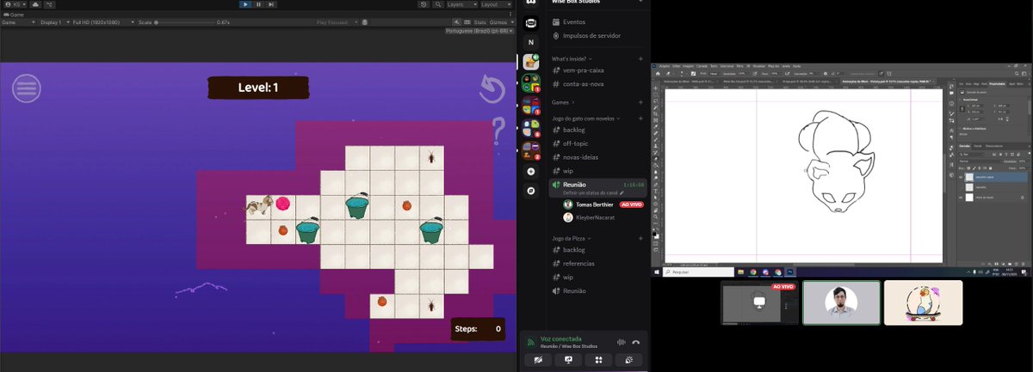Disconnect from the voice call
1033x372 pixels.
pyautogui.click(x=636, y=342)
